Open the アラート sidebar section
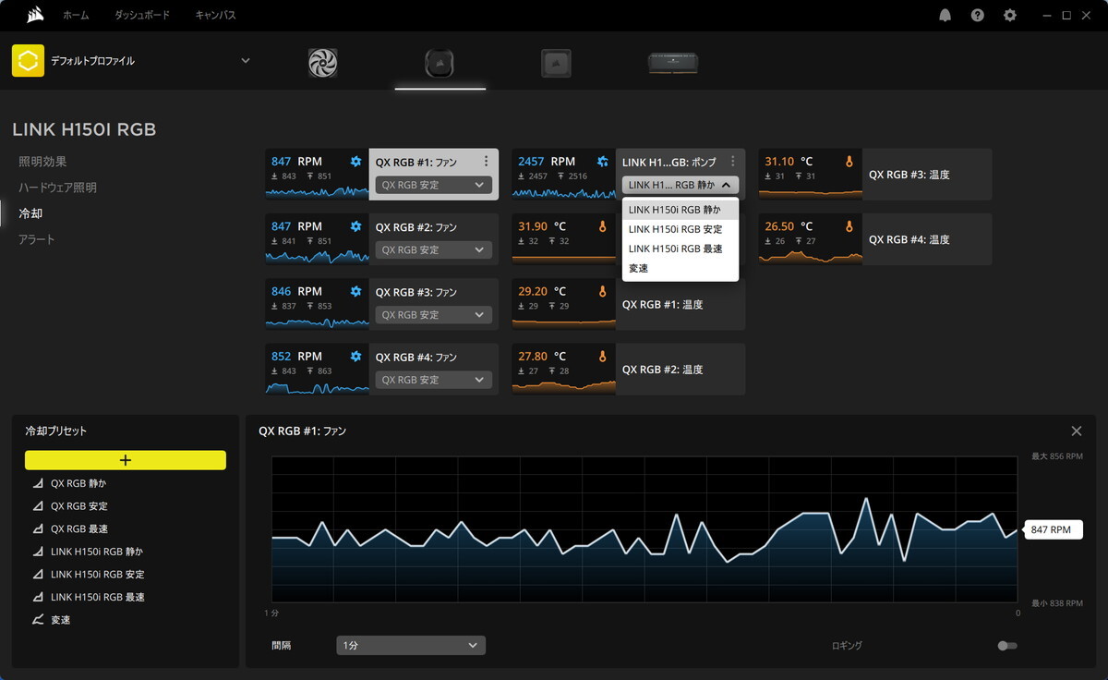 point(37,239)
